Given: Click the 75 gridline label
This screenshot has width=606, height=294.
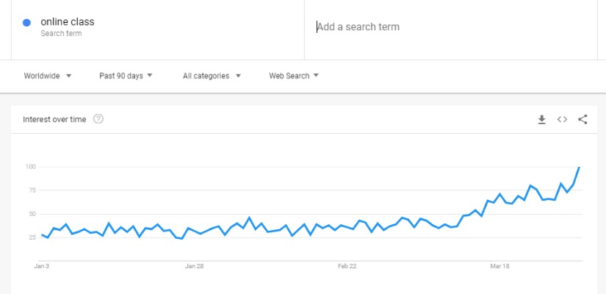Looking at the screenshot, I should click(31, 190).
